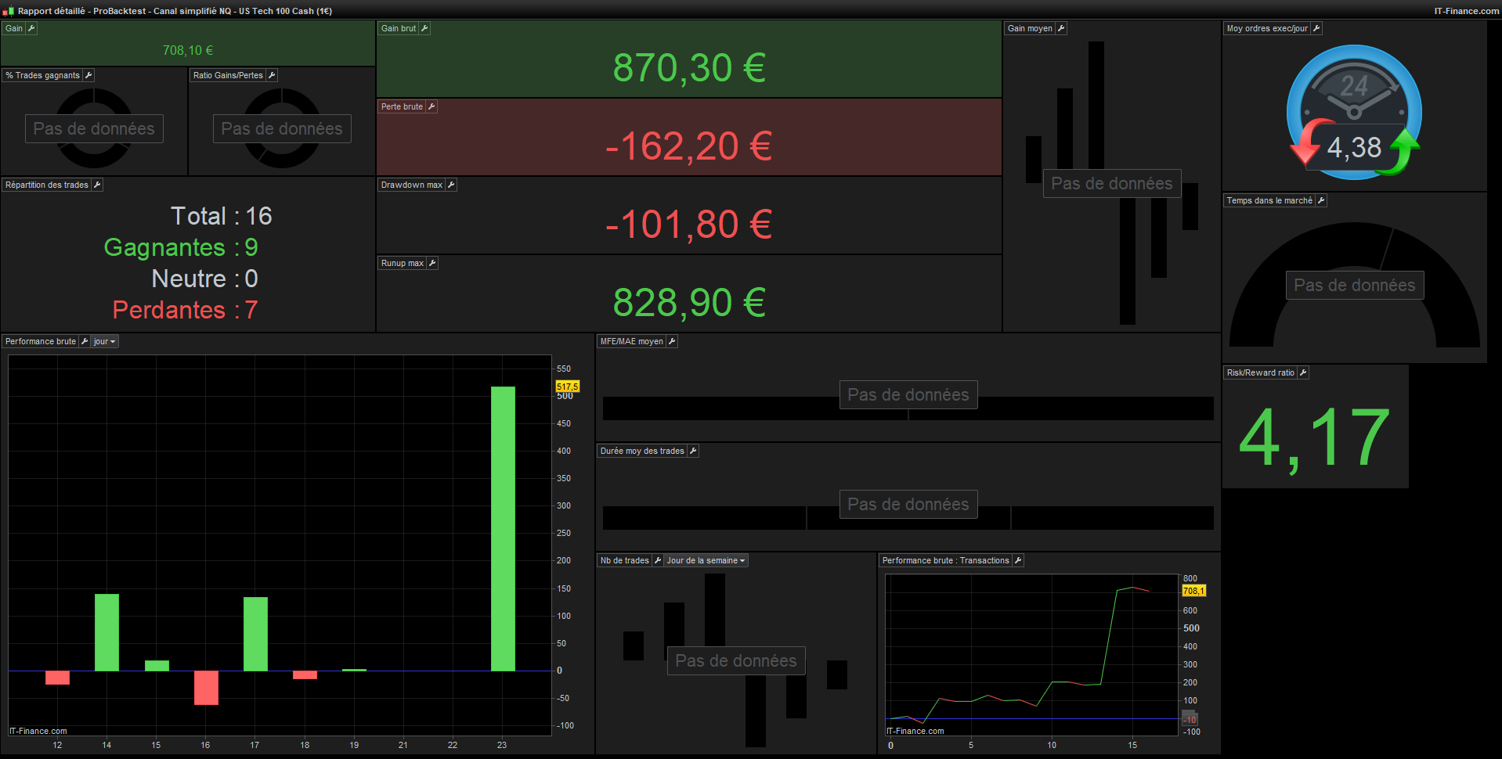Open Gain moyen wrench settings
Screen dimensions: 1502x759
pyautogui.click(x=1061, y=28)
